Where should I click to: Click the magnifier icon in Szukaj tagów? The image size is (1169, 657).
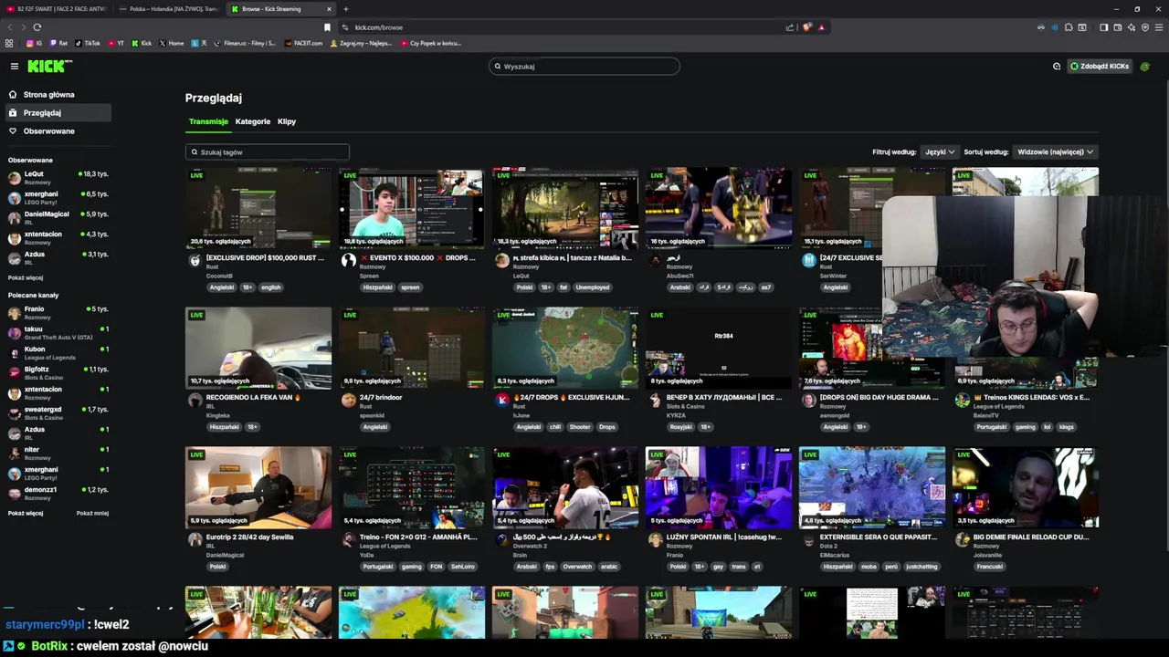pos(194,152)
